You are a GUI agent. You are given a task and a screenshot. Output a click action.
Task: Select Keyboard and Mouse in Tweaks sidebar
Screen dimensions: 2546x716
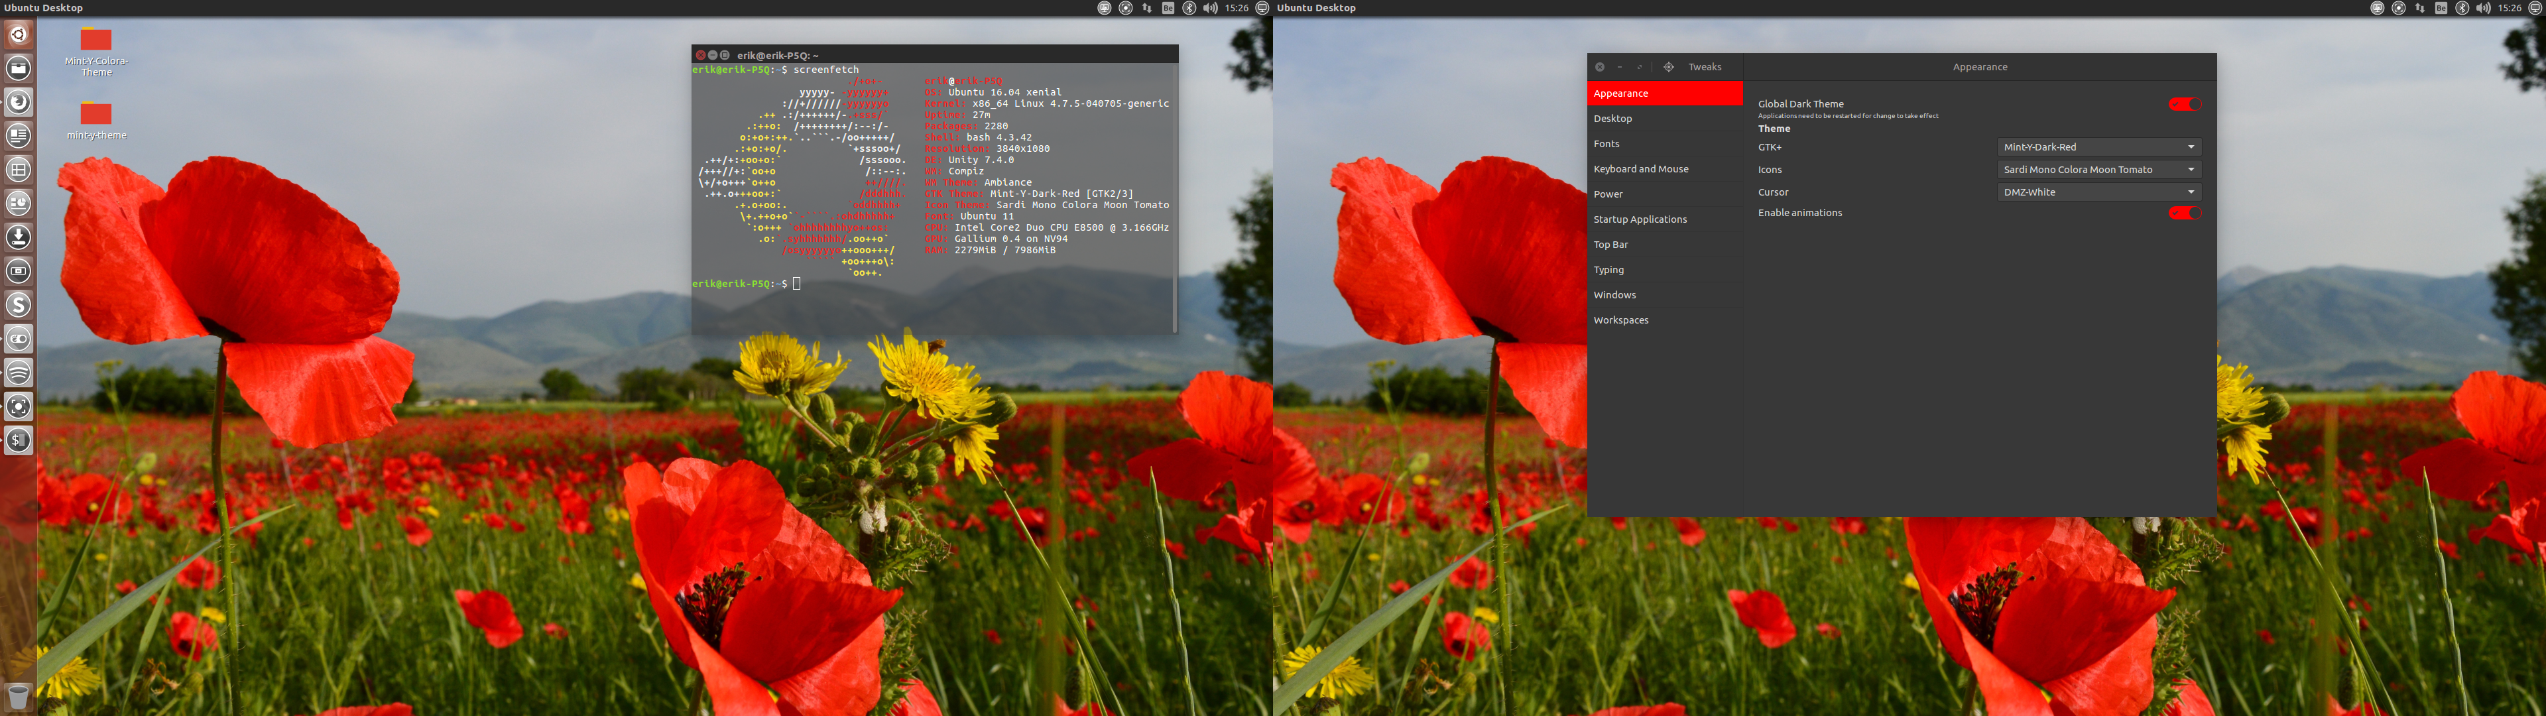1664,169
